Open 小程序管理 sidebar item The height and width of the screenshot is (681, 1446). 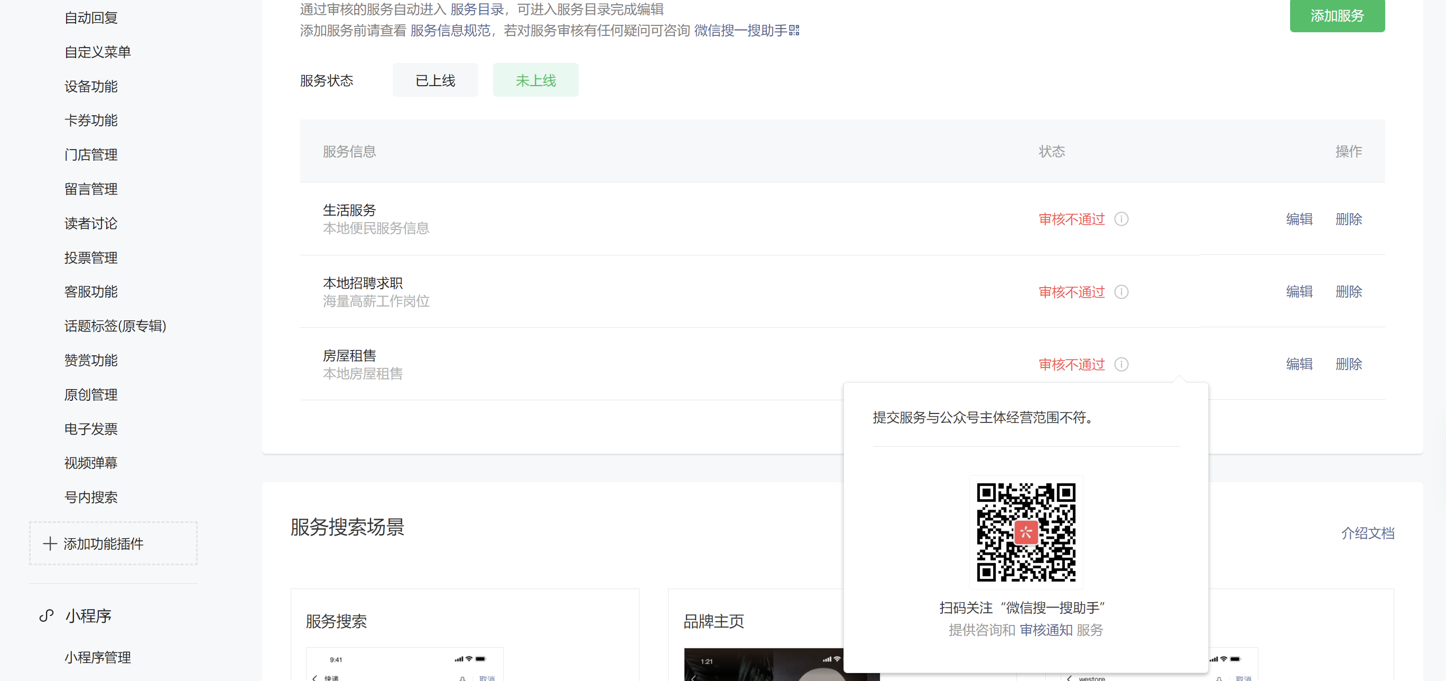click(x=97, y=657)
